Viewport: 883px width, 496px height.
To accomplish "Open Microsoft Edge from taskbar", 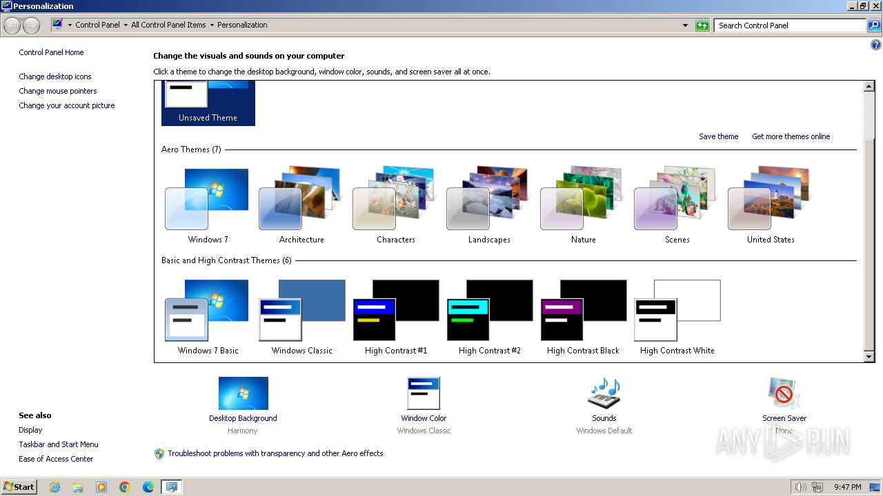I will pyautogui.click(x=148, y=487).
